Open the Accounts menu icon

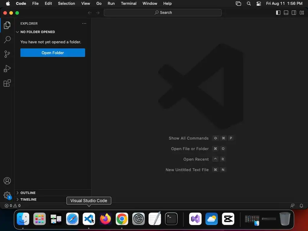click(x=7, y=181)
